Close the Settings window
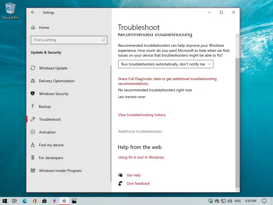 click(x=234, y=12)
